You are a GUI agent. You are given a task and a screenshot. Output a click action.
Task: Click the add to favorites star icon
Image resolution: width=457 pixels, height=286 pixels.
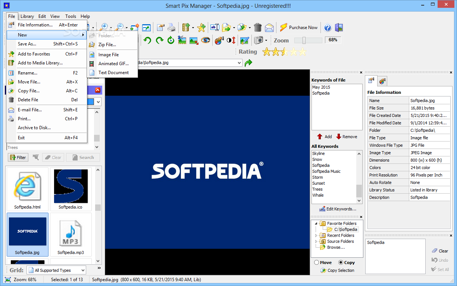point(201,28)
